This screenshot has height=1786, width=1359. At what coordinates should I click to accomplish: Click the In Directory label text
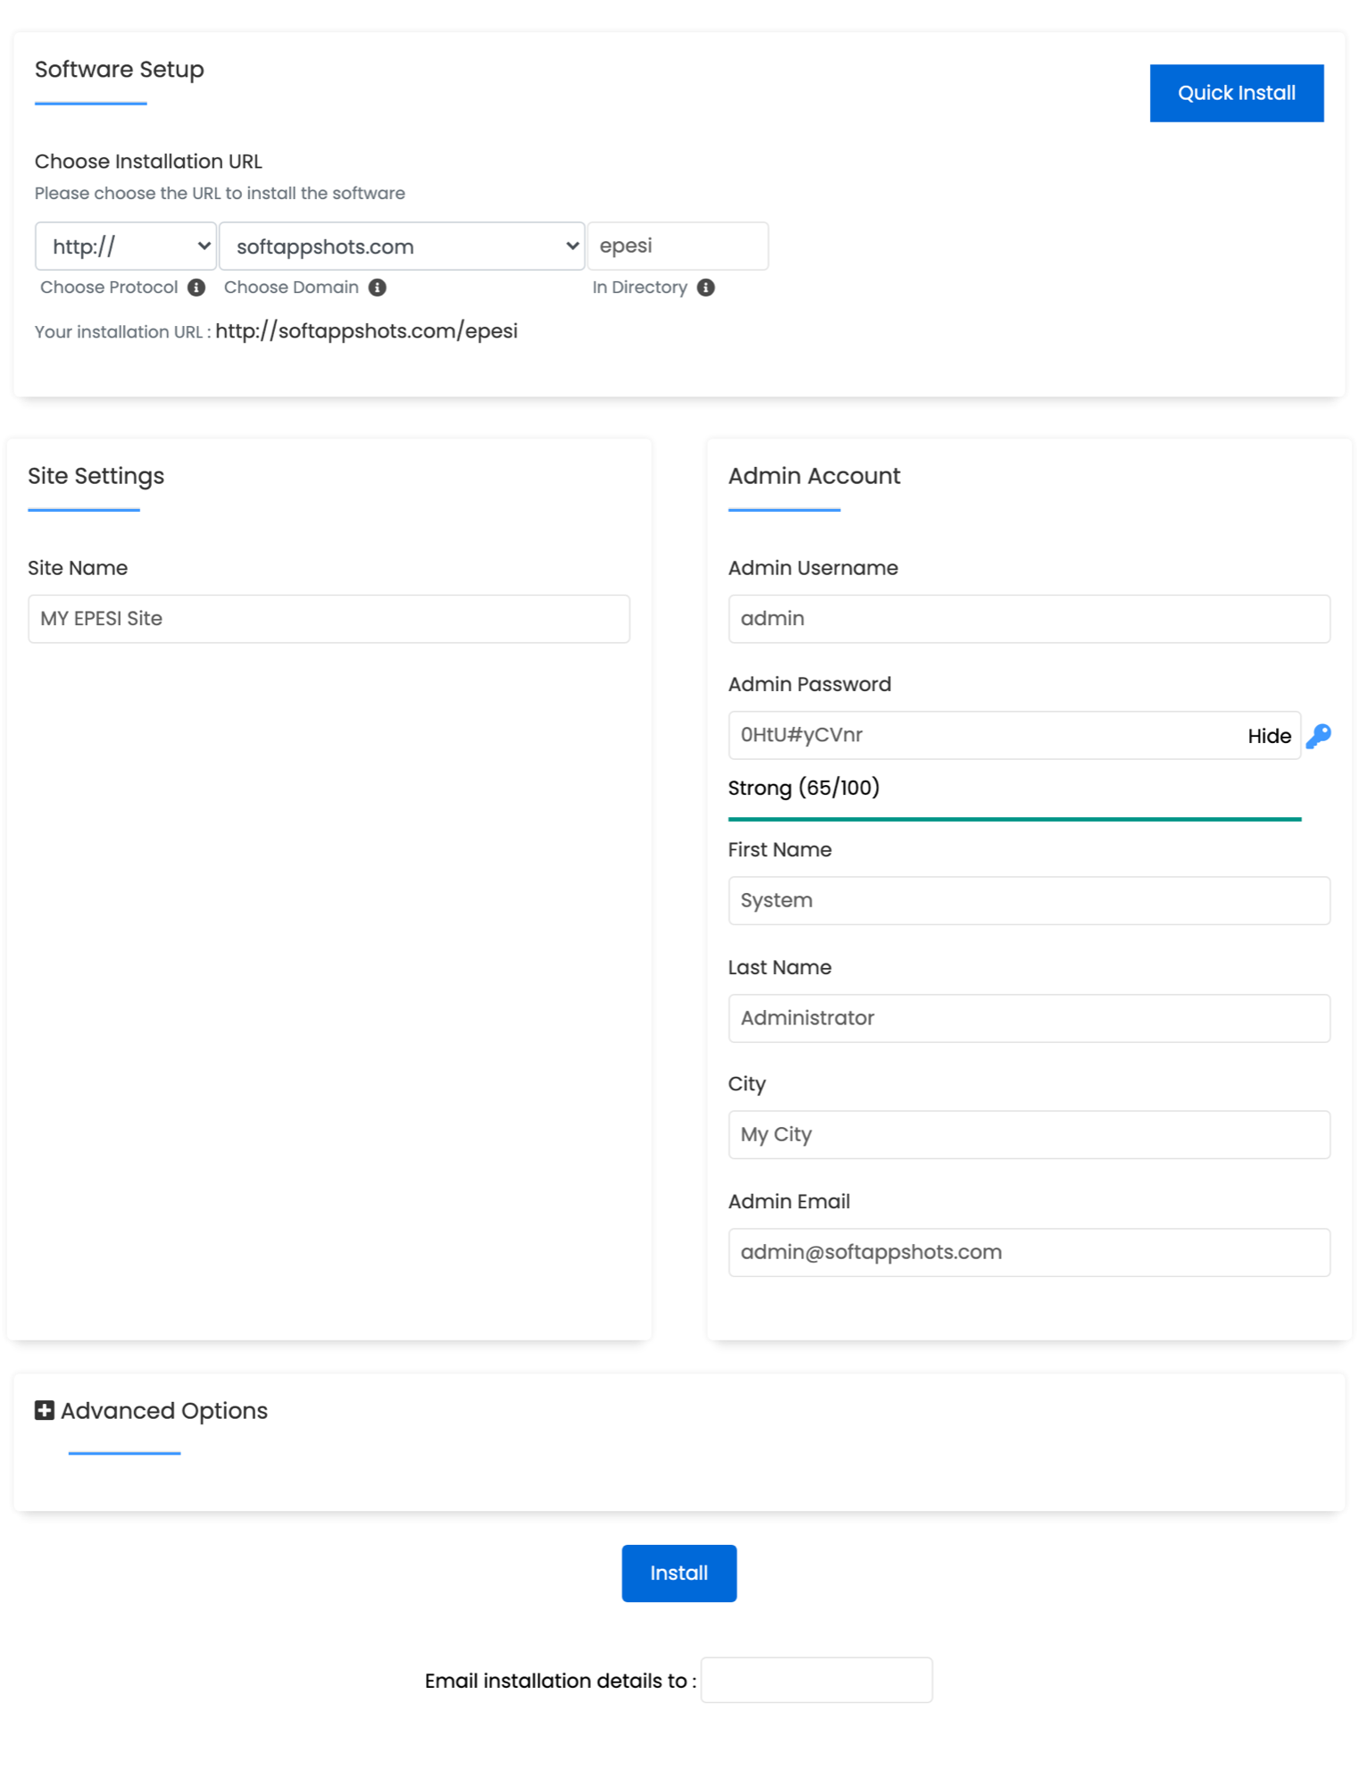(640, 288)
